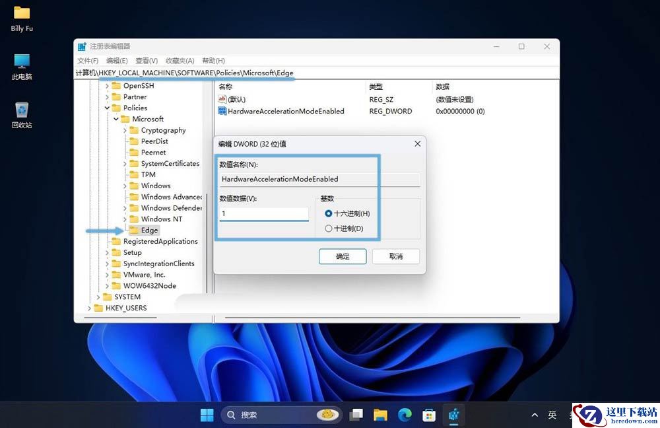Select the Setup tree key
Image resolution: width=660 pixels, height=428 pixels.
click(x=132, y=252)
